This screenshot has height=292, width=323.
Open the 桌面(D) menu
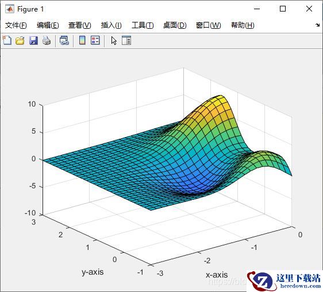click(175, 25)
